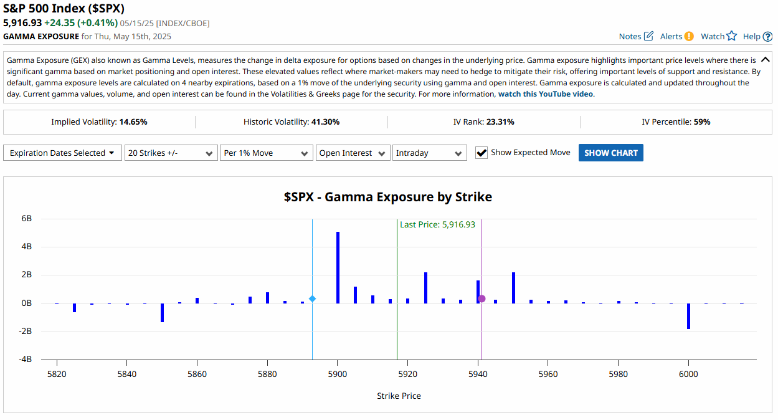Click the gamma bar at strike 5905
778x420 pixels.
click(x=355, y=295)
